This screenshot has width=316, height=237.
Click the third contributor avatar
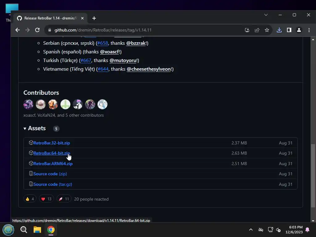point(53,104)
